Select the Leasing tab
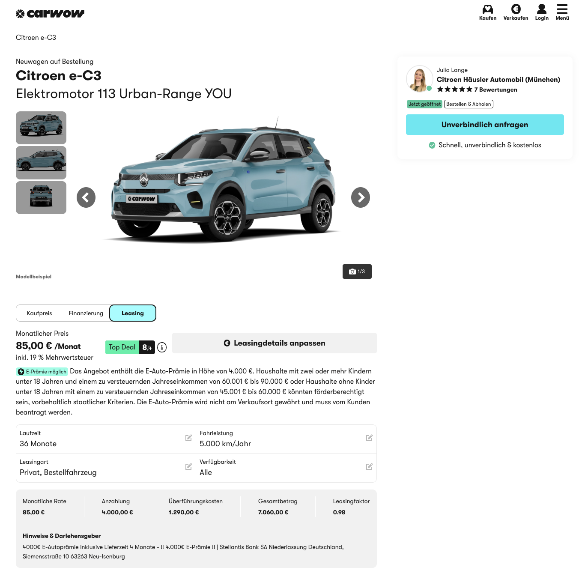579x573 pixels. click(x=133, y=313)
